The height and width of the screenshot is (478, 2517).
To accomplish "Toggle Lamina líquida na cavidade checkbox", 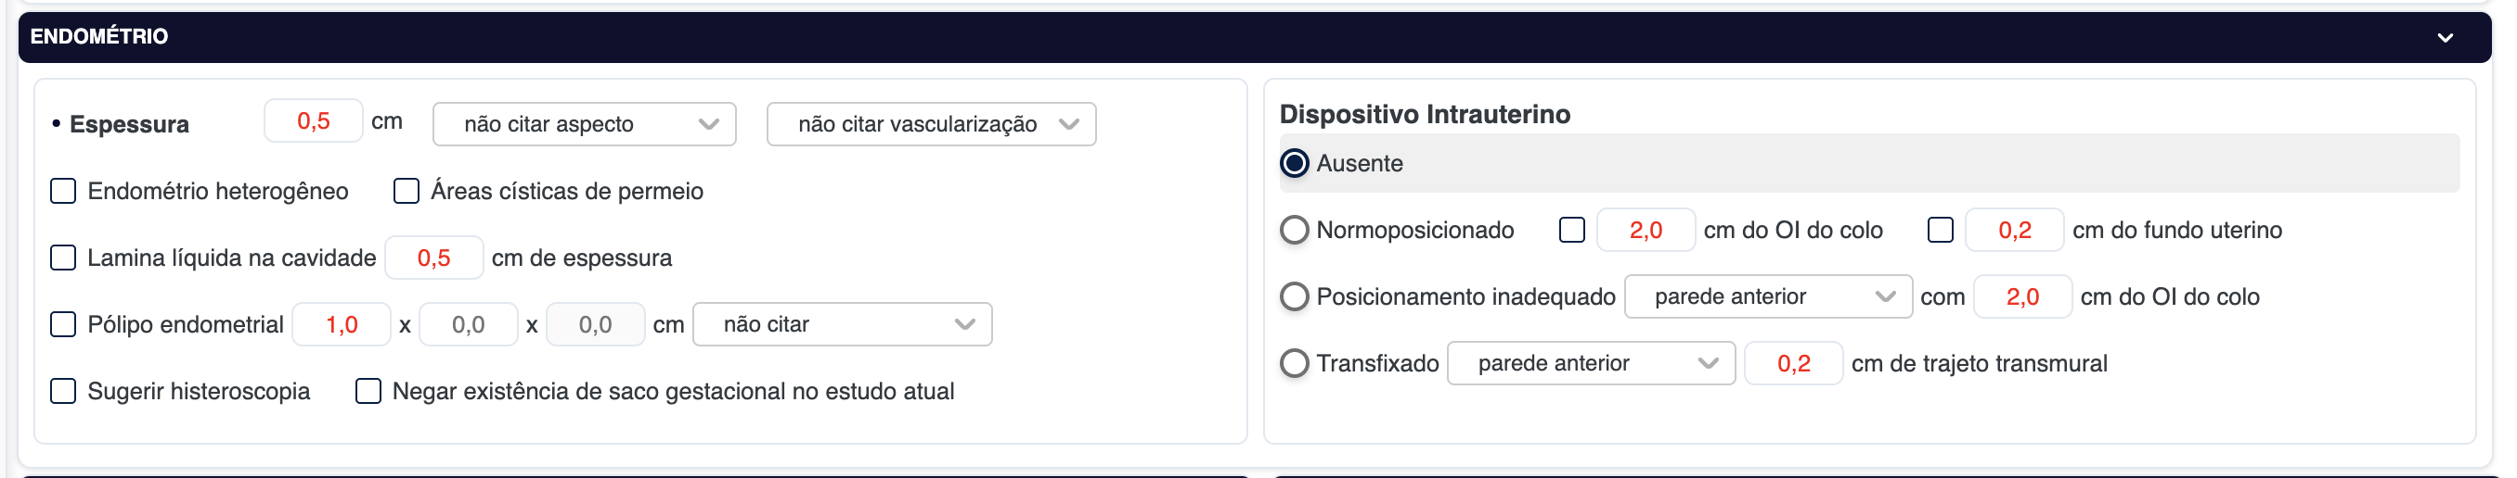I will coord(63,258).
